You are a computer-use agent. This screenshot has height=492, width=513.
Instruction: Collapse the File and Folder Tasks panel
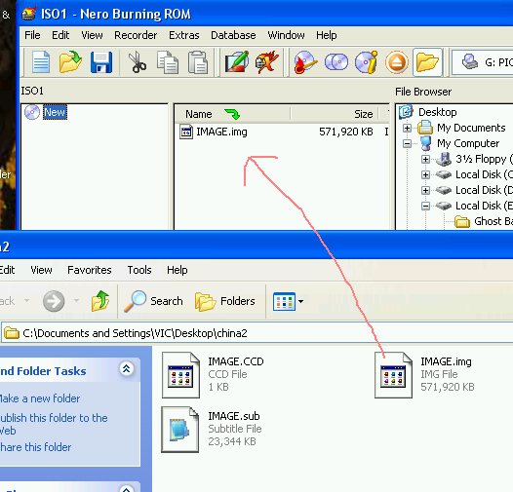(126, 368)
